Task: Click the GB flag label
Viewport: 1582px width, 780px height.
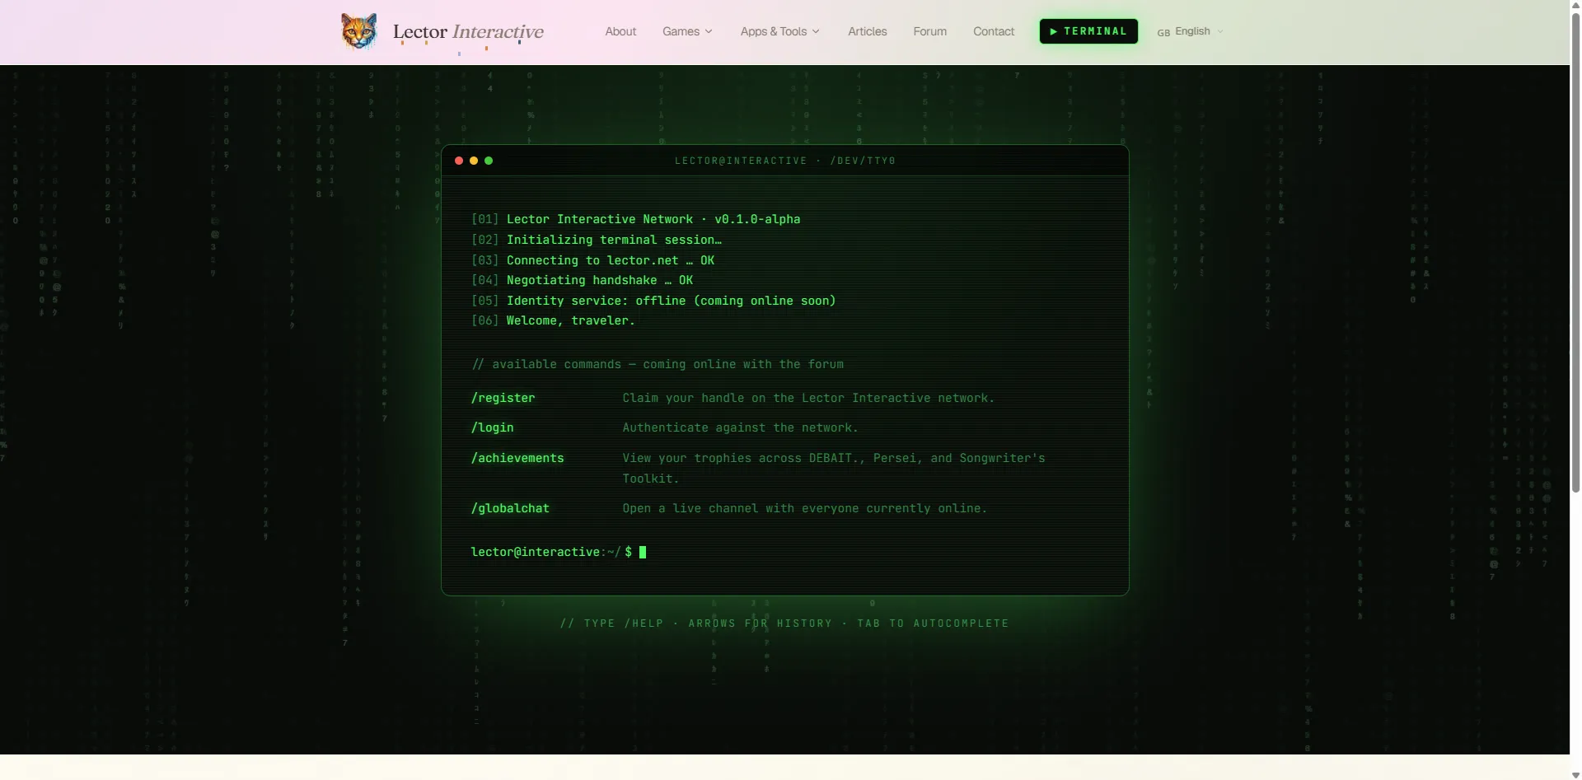Action: point(1163,32)
